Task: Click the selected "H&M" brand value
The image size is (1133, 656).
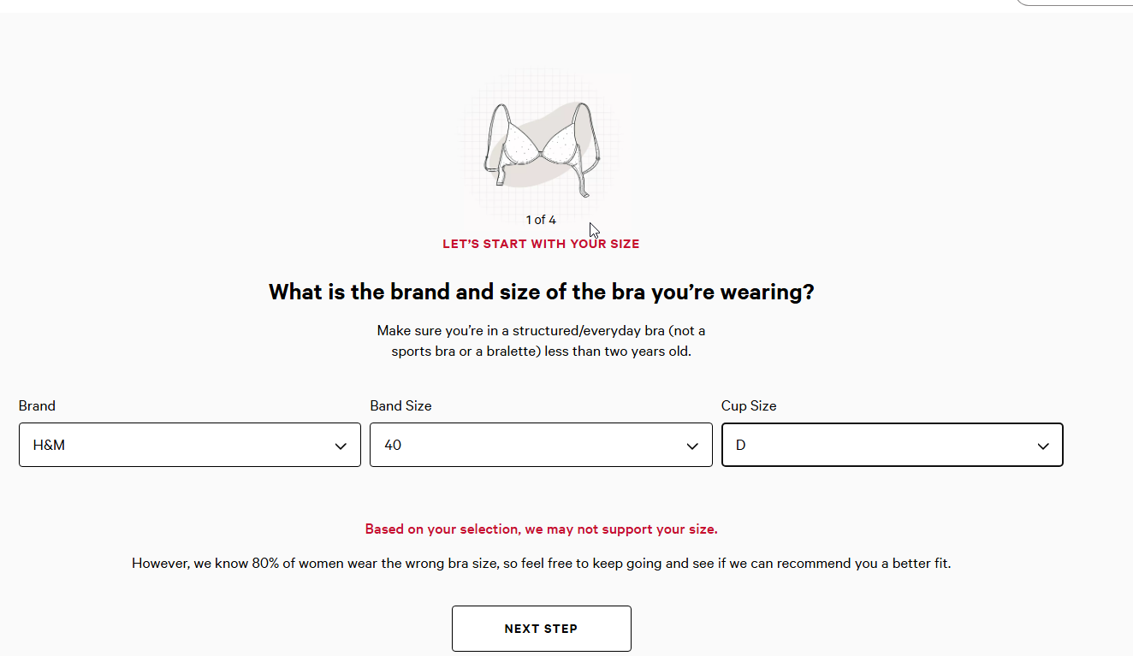Action: click(x=49, y=445)
